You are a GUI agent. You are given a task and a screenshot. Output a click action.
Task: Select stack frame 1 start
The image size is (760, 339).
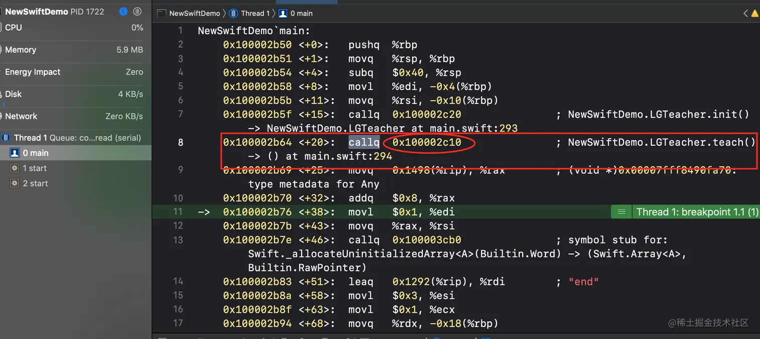[75, 168]
